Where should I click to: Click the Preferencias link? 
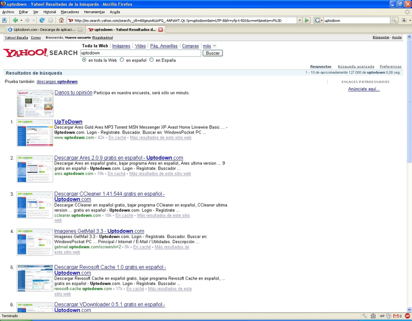(x=390, y=66)
